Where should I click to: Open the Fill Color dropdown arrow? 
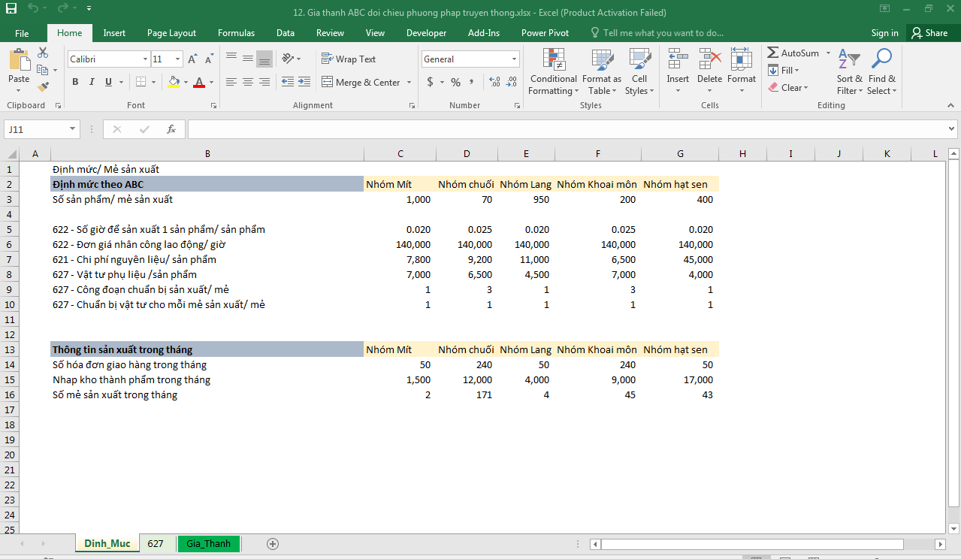(x=186, y=82)
